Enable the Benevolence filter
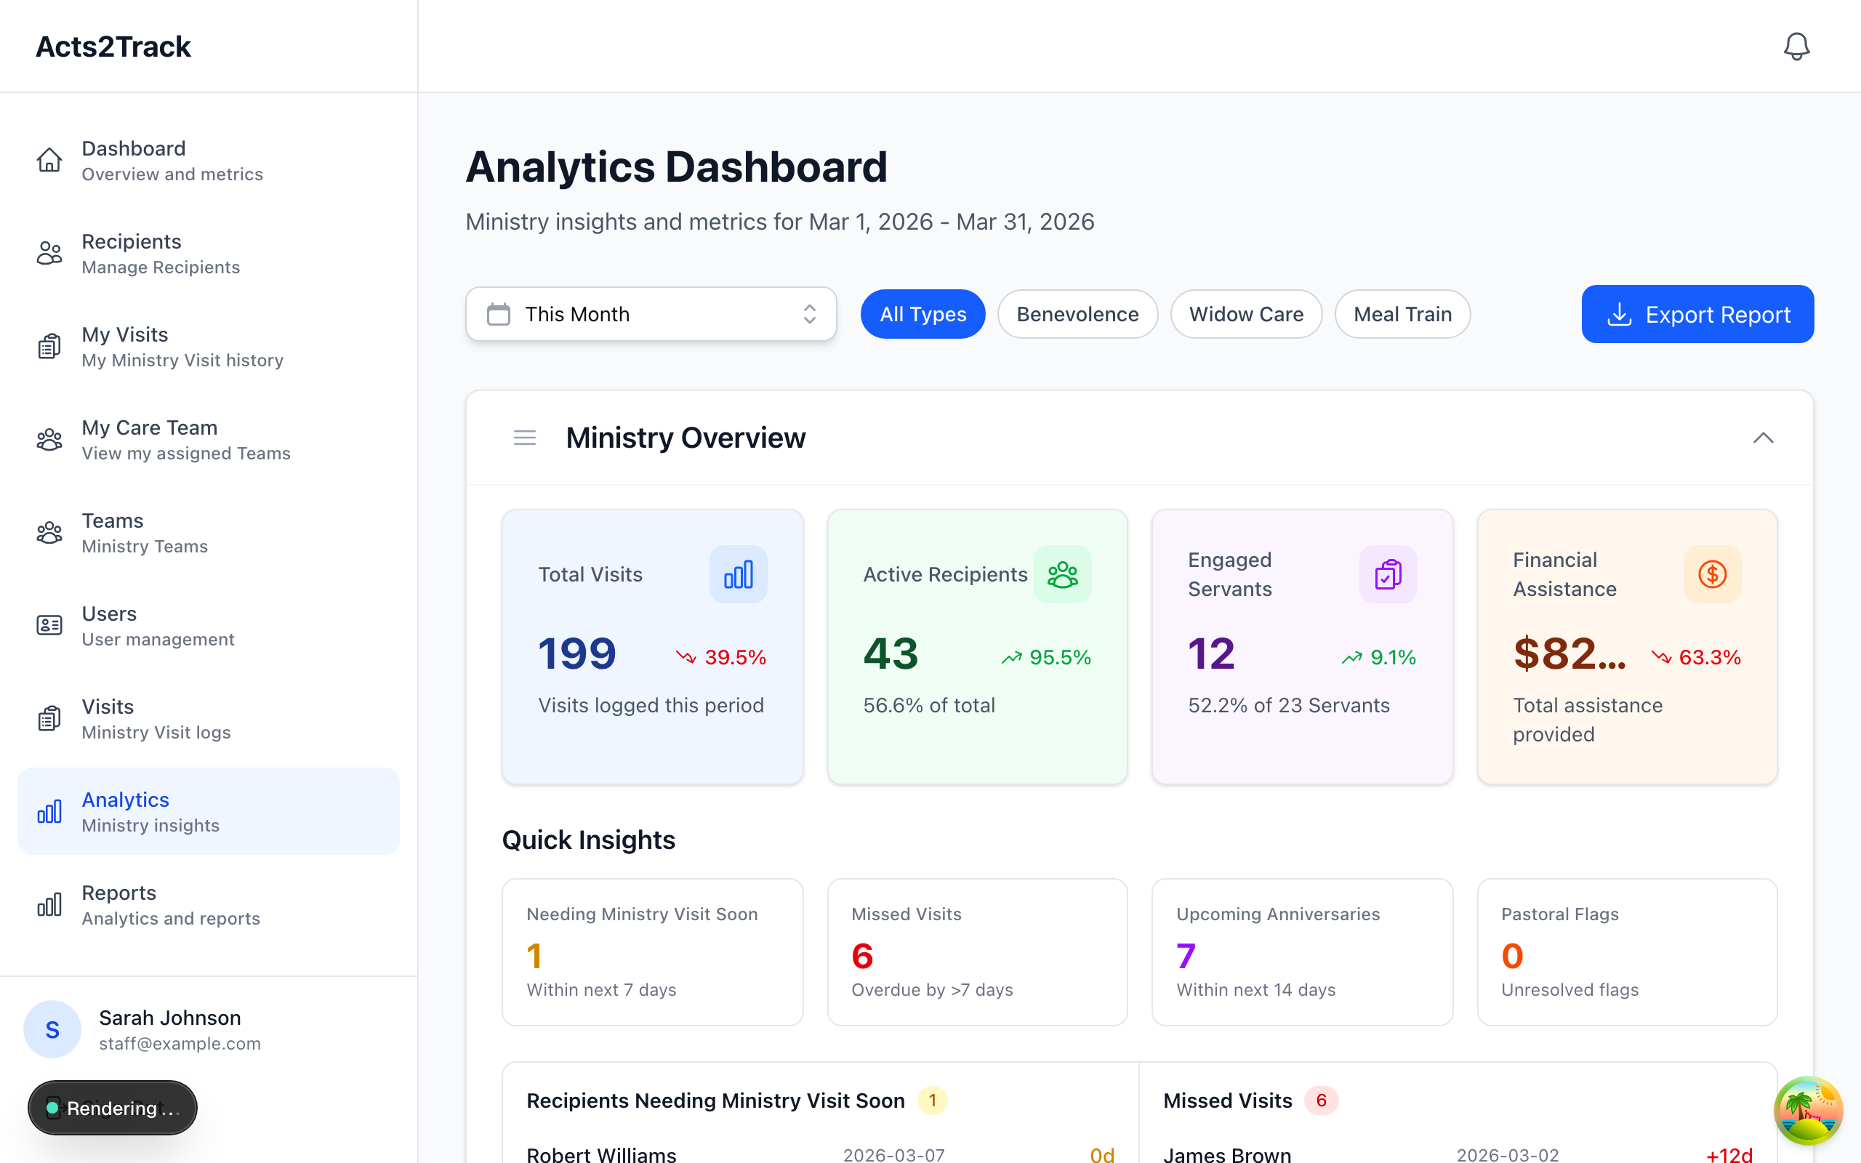 click(1077, 314)
